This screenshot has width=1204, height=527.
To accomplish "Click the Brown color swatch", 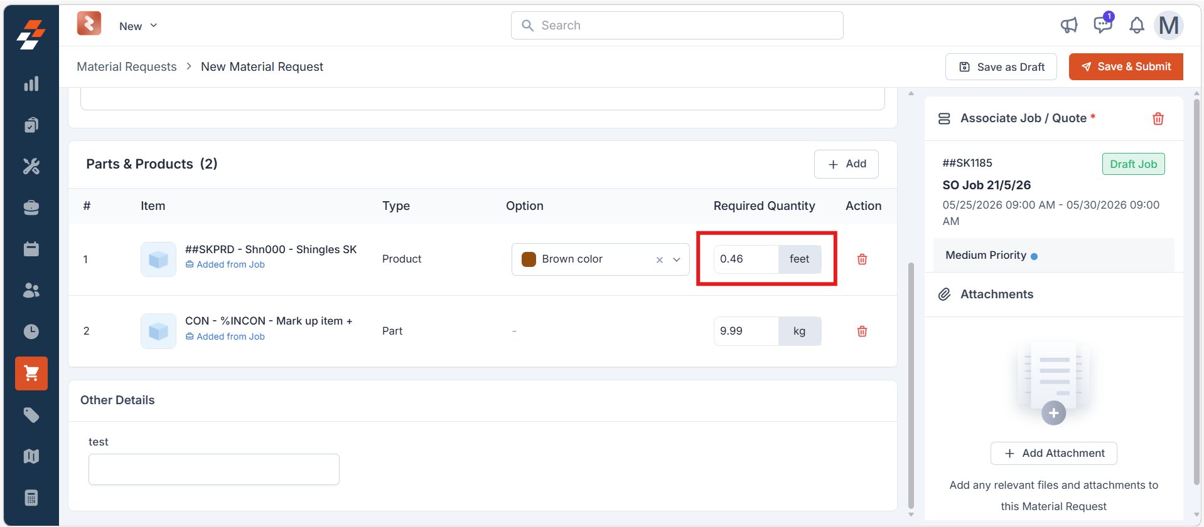I will (529, 259).
